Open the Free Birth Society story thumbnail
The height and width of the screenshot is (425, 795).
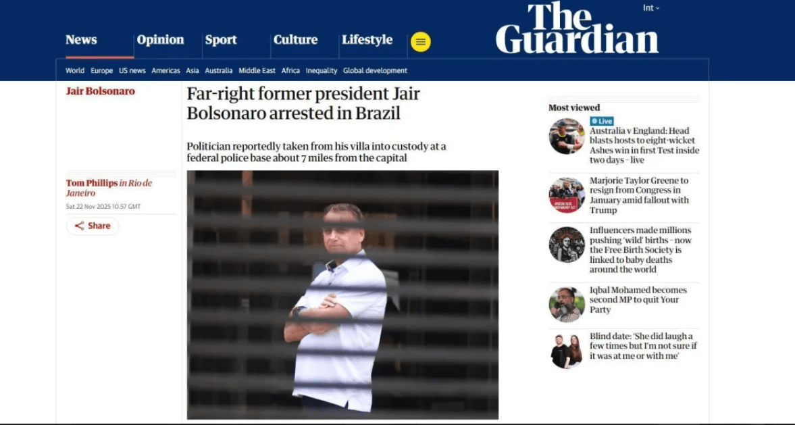click(x=567, y=245)
